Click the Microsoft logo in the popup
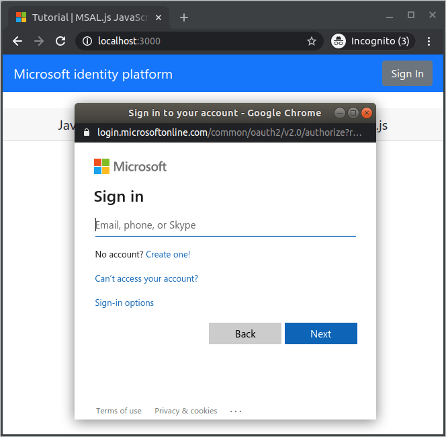The width and height of the screenshot is (446, 437). point(130,167)
